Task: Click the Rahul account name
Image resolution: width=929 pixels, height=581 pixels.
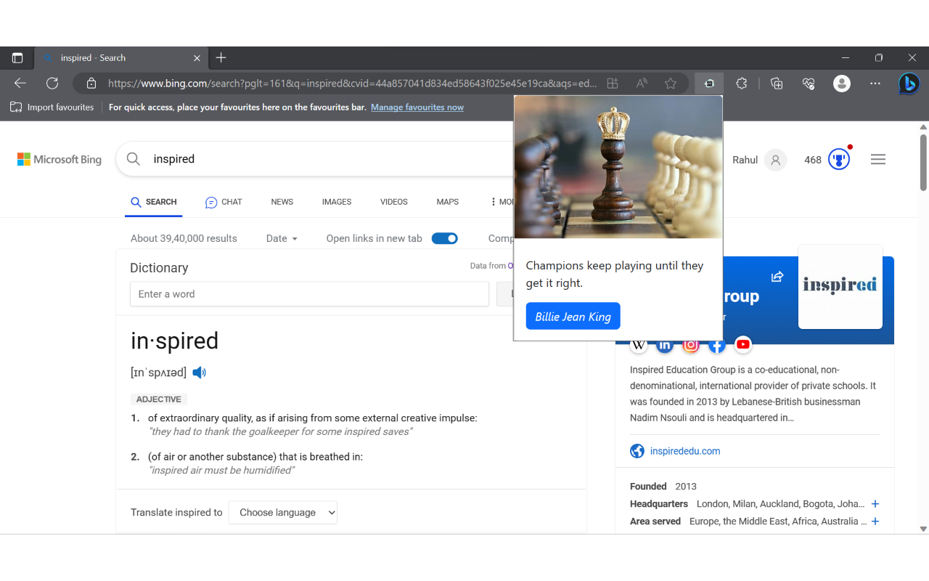Action: click(745, 160)
